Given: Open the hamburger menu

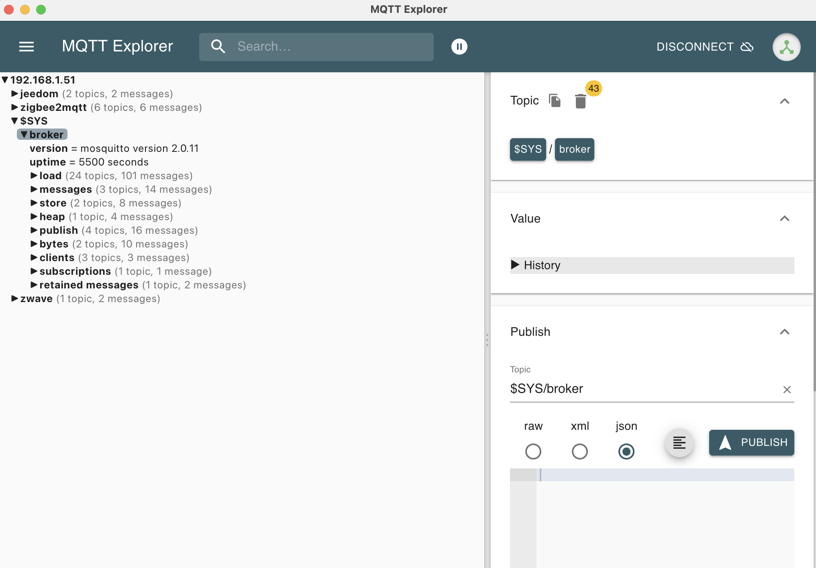Looking at the screenshot, I should click(x=27, y=47).
